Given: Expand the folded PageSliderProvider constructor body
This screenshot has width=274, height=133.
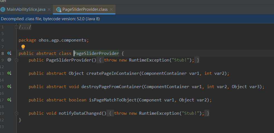Looking at the screenshot, I should click(x=16, y=60).
